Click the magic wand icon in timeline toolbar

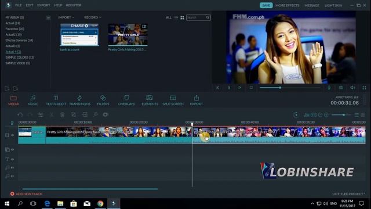coord(95,115)
